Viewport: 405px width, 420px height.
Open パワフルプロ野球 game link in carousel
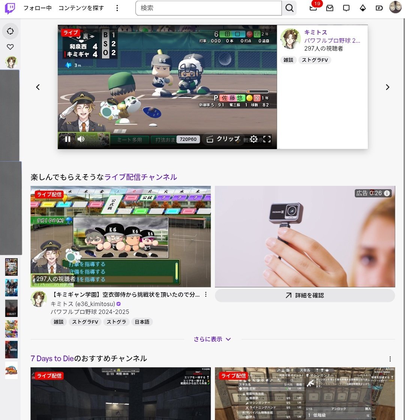(x=332, y=40)
